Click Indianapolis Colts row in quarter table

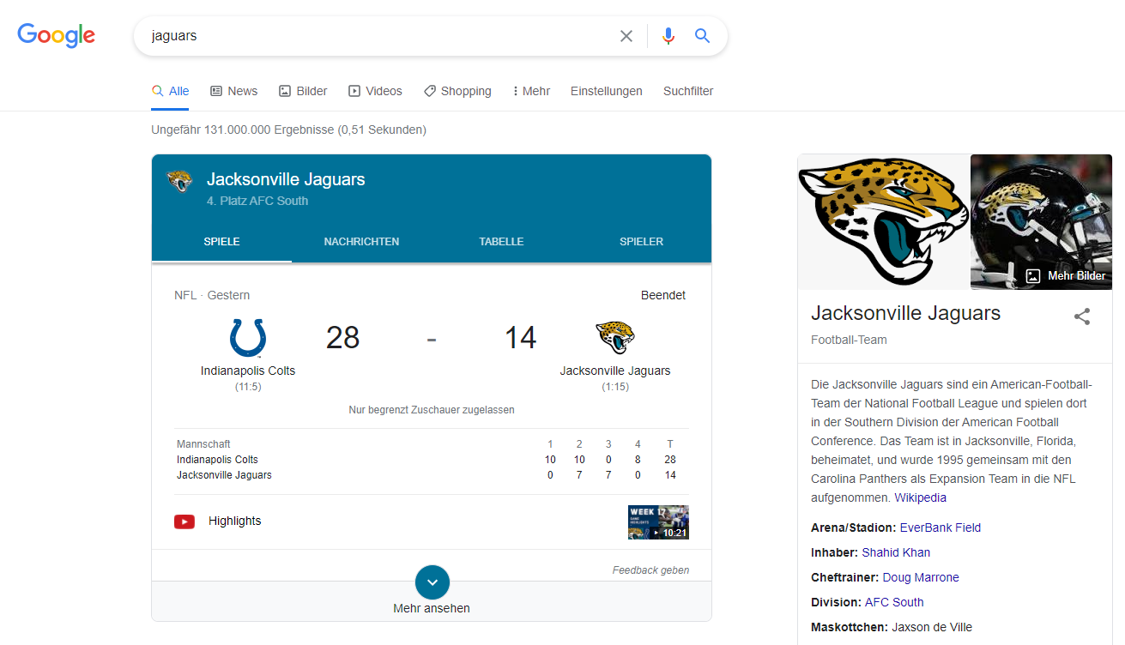pos(432,460)
